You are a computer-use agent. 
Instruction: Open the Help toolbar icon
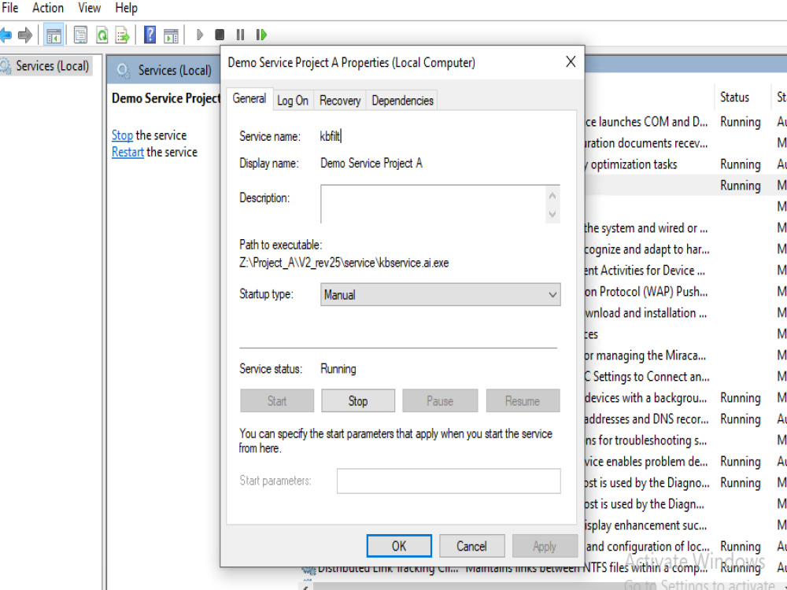coord(150,35)
